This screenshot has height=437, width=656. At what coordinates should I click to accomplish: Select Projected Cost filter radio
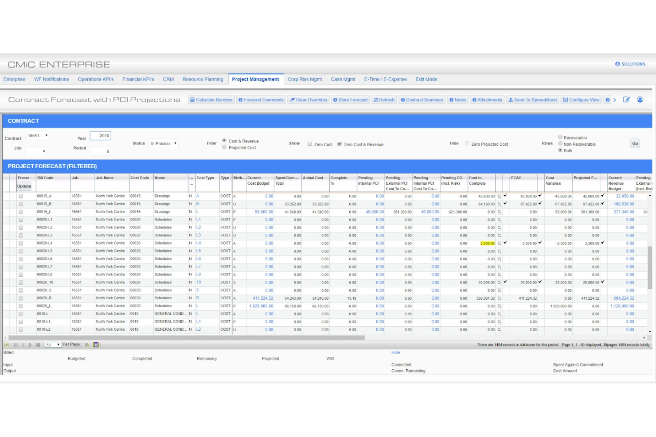pos(224,147)
